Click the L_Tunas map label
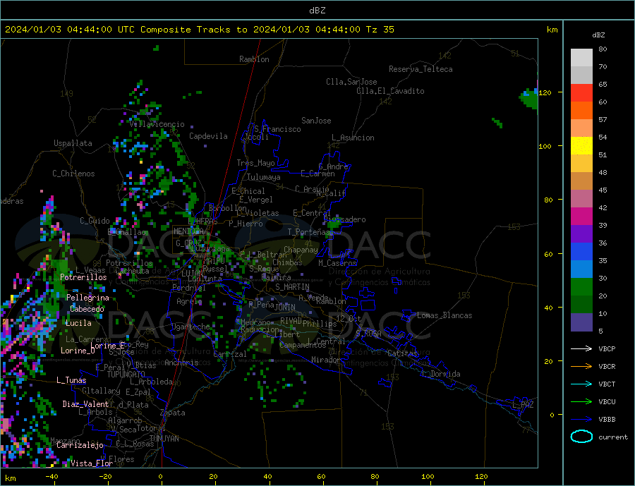The width and height of the screenshot is (635, 486). (71, 380)
